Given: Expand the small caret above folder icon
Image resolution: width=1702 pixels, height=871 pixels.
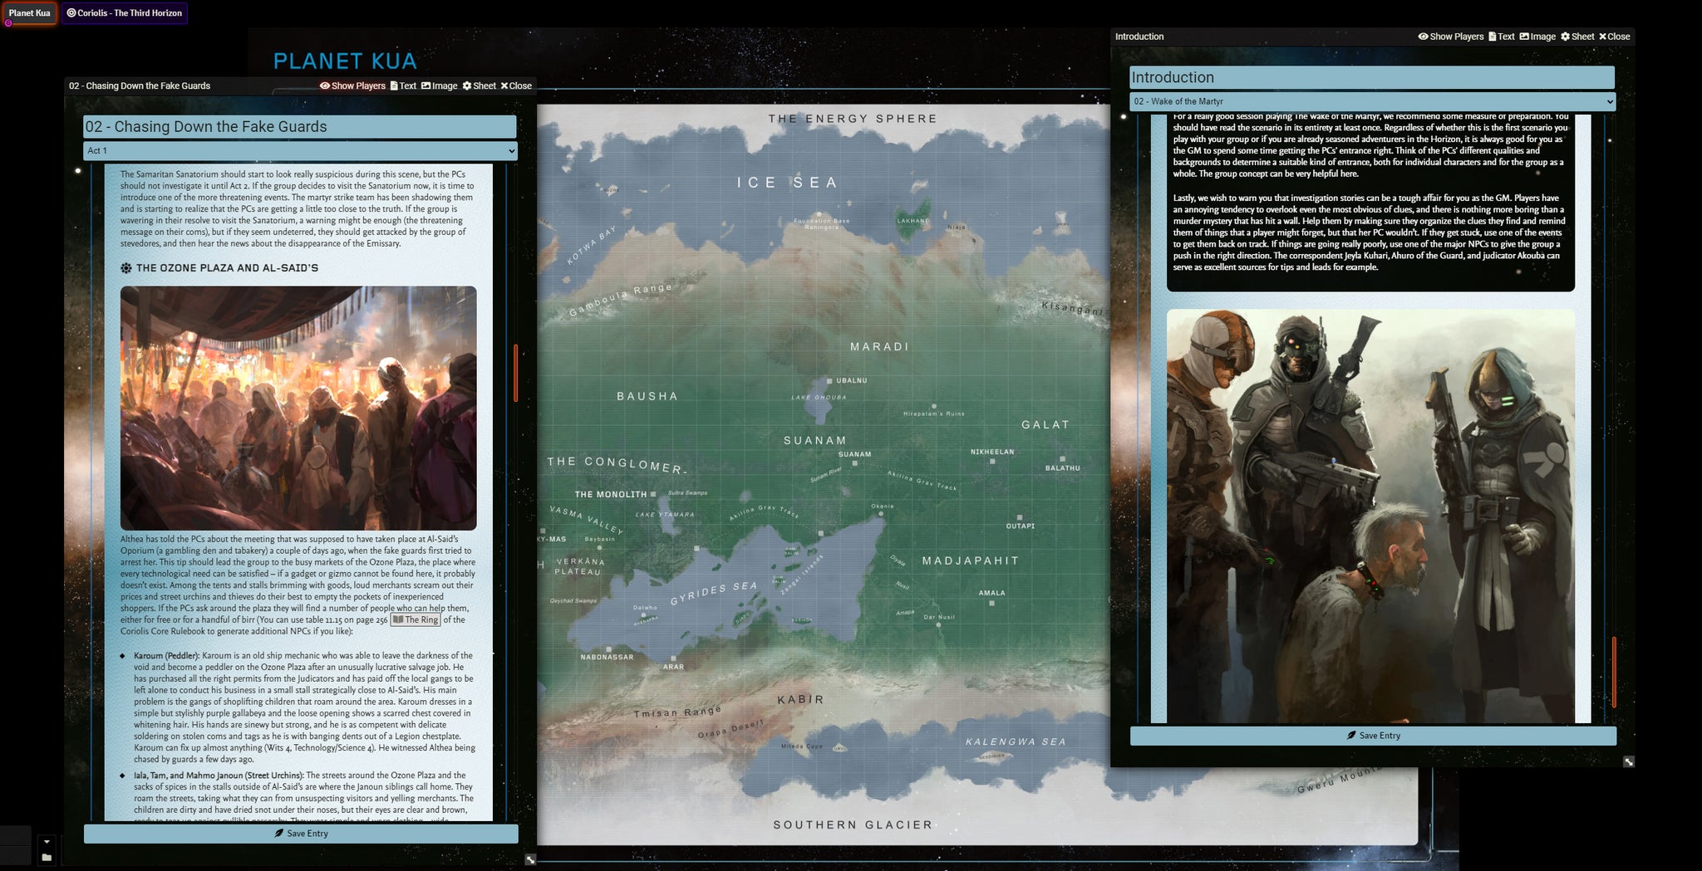Looking at the screenshot, I should pyautogui.click(x=47, y=842).
